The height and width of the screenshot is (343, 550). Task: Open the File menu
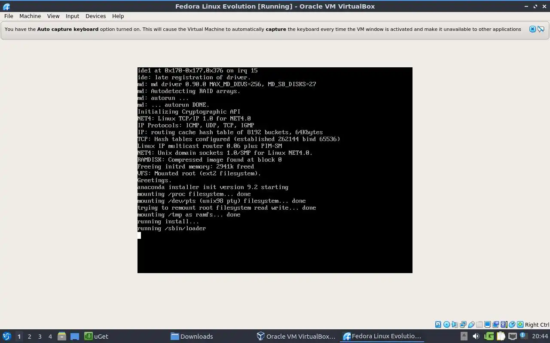9,16
